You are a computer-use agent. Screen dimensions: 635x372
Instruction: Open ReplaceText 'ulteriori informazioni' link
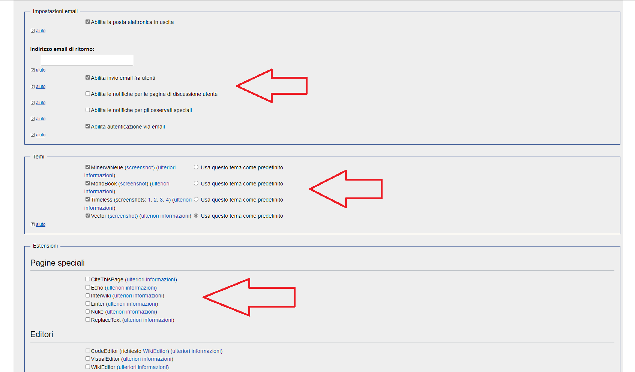click(148, 320)
